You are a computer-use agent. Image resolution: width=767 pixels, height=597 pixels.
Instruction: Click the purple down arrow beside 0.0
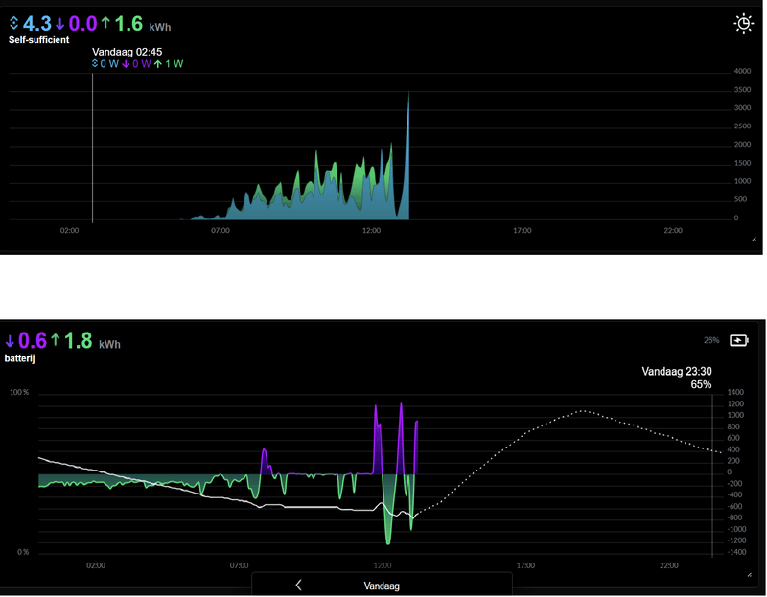[59, 23]
